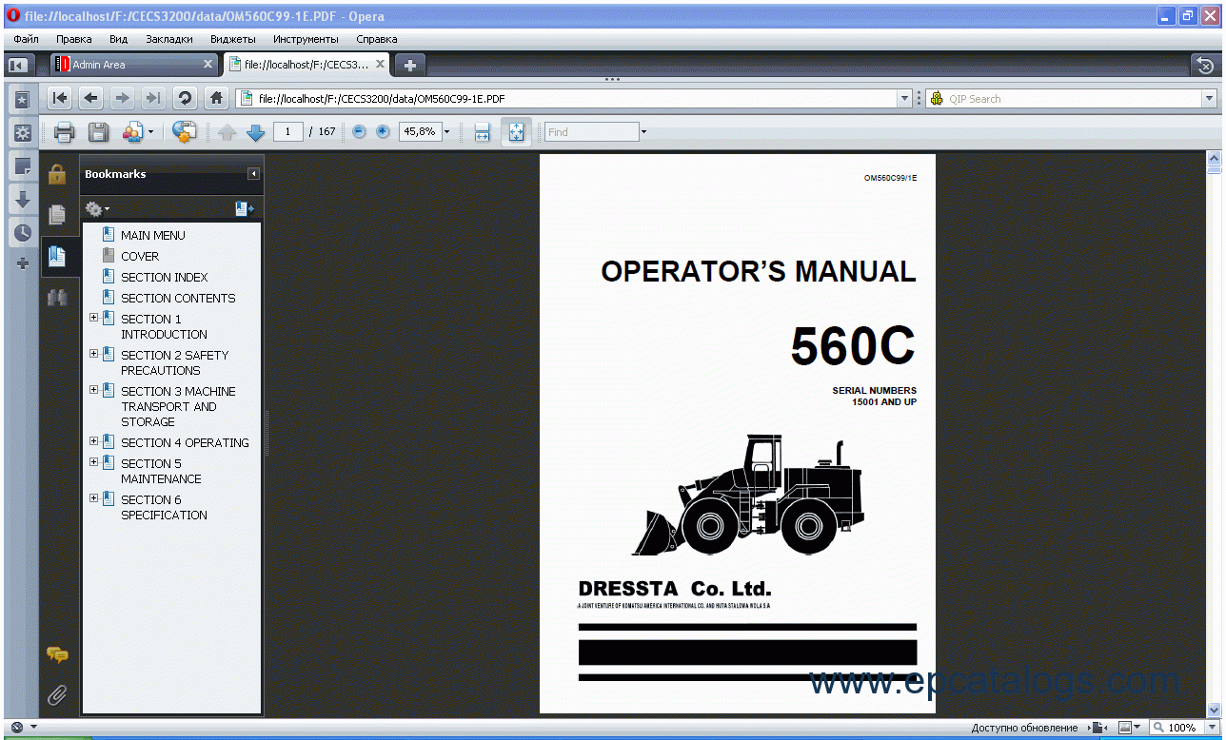Go to previous PDF page with gray up arrow
Viewport: 1226px width, 740px height.
point(227,132)
